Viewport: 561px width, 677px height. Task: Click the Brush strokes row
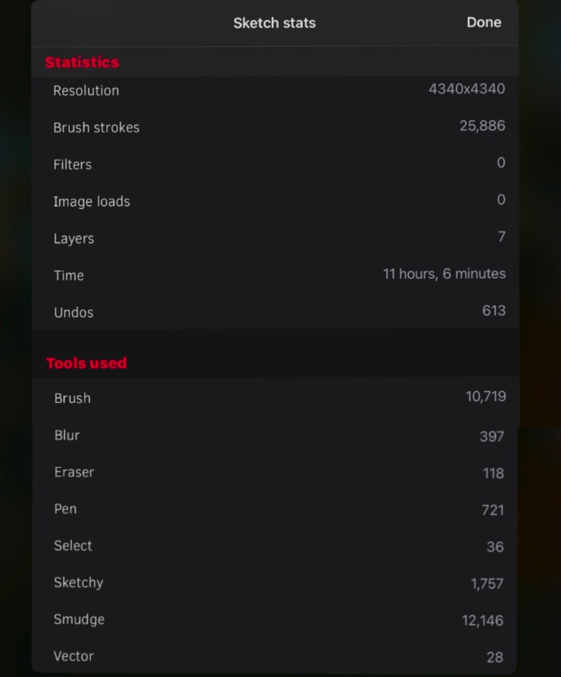(x=275, y=127)
